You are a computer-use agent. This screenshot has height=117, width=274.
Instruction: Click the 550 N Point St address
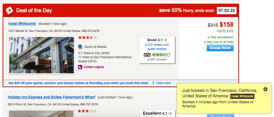53,104
